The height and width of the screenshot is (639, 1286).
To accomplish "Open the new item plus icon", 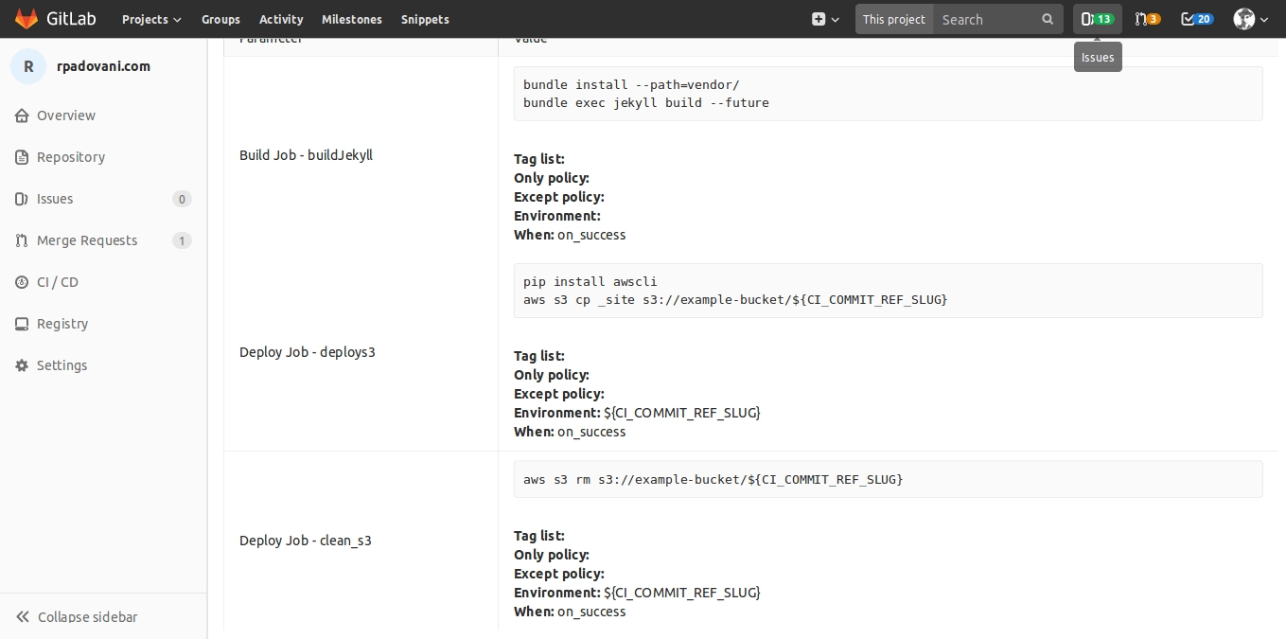I will [819, 19].
